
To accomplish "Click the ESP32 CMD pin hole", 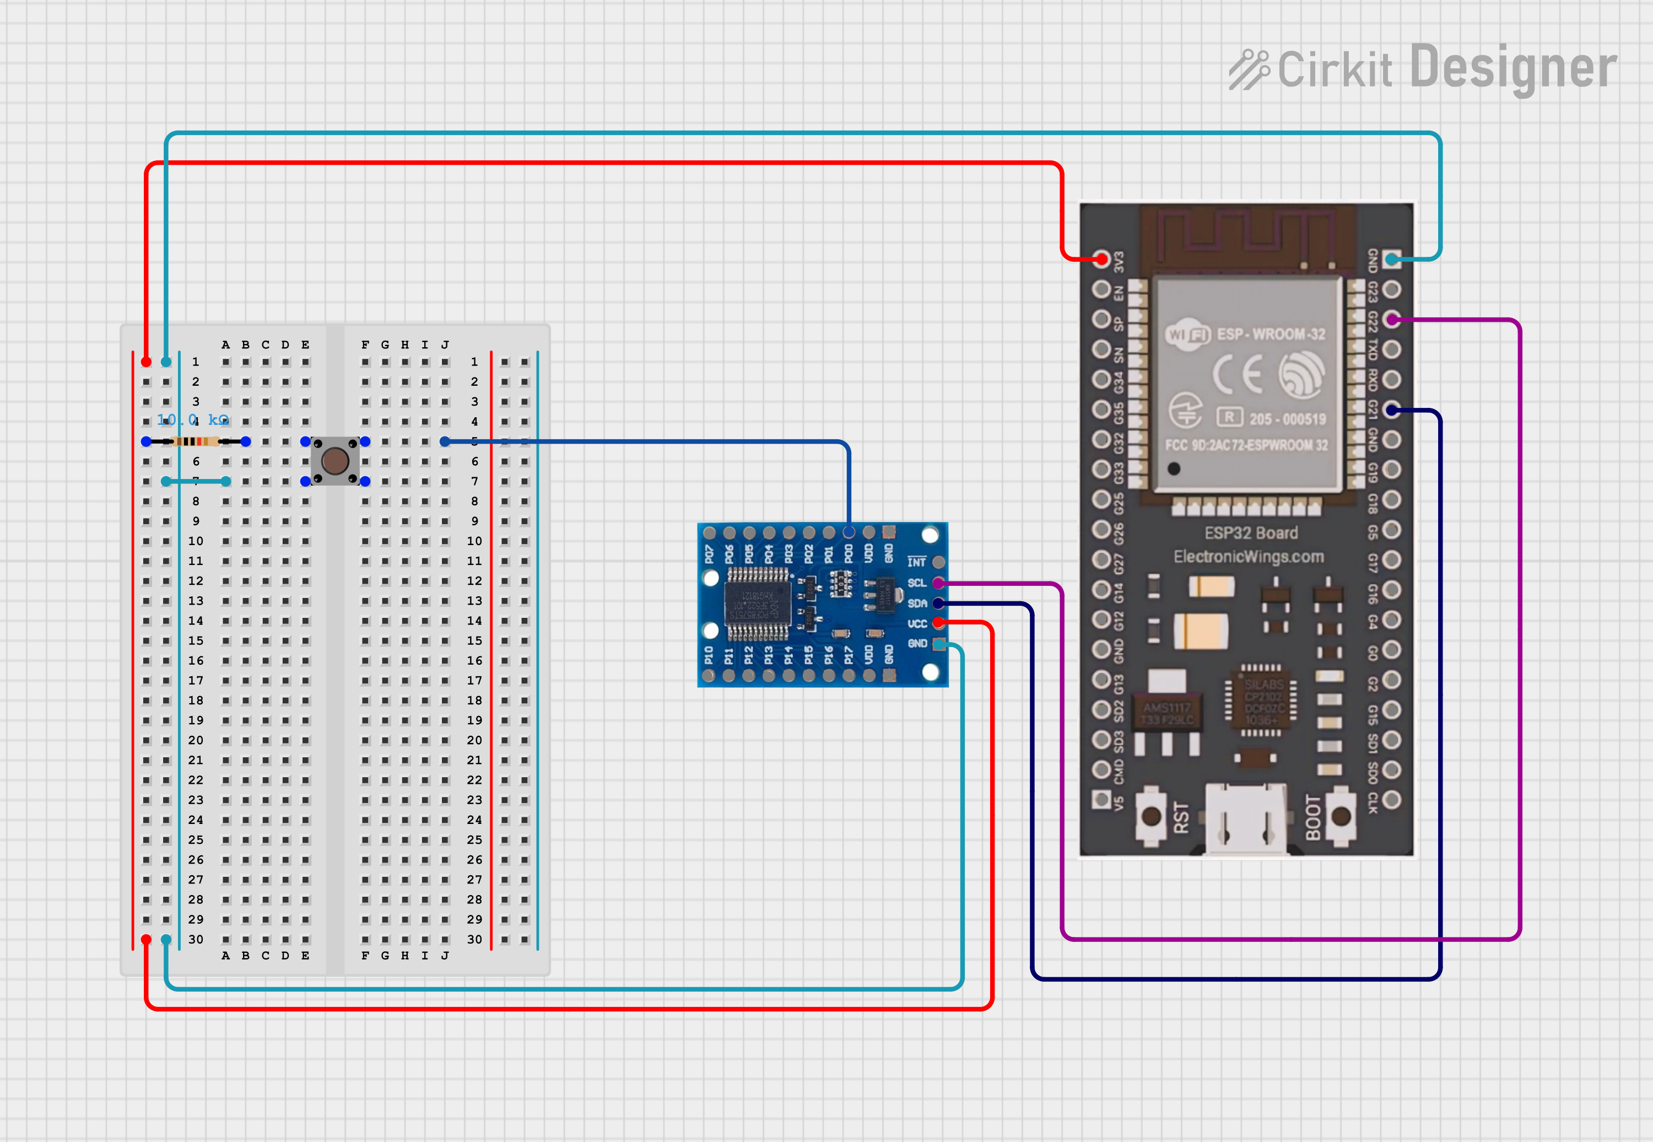I will point(1101,769).
